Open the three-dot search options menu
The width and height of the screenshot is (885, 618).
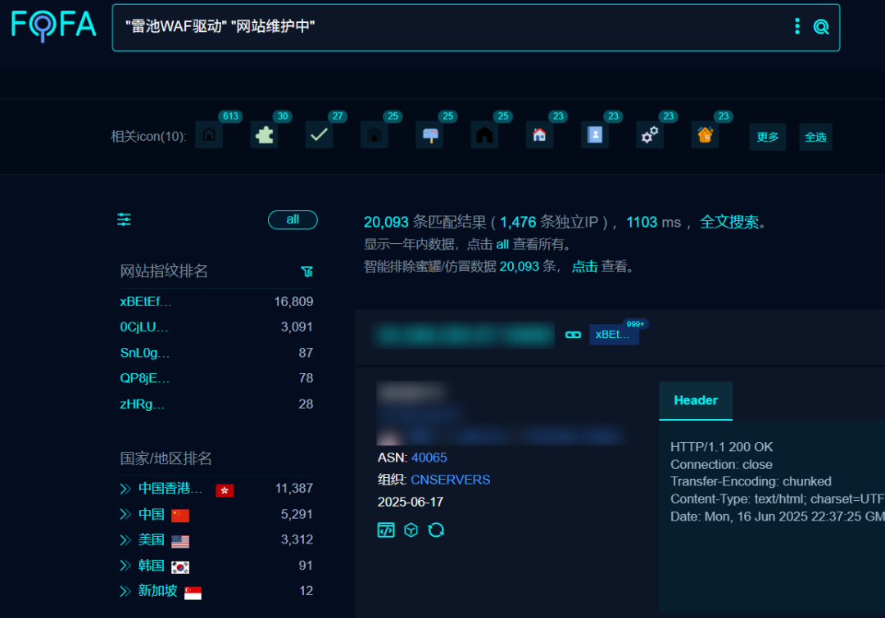coord(797,26)
